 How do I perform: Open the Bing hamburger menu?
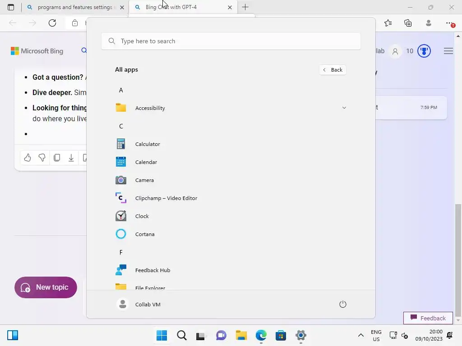point(448,51)
